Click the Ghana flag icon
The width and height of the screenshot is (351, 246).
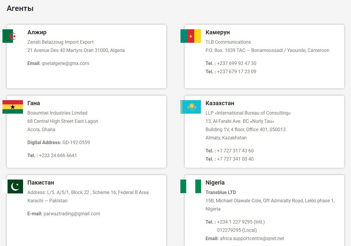[x=13, y=107]
